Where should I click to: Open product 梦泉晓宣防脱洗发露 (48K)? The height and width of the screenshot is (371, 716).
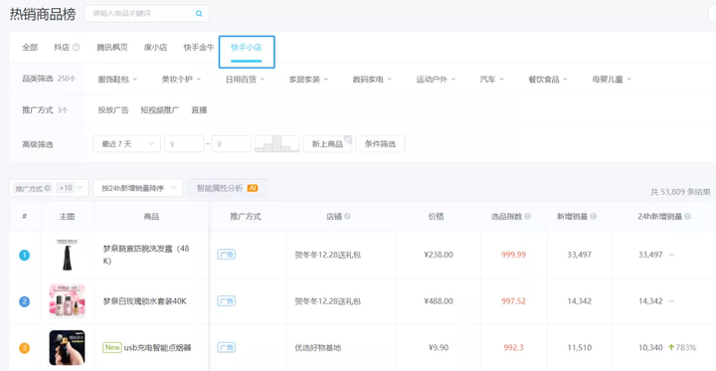click(146, 255)
